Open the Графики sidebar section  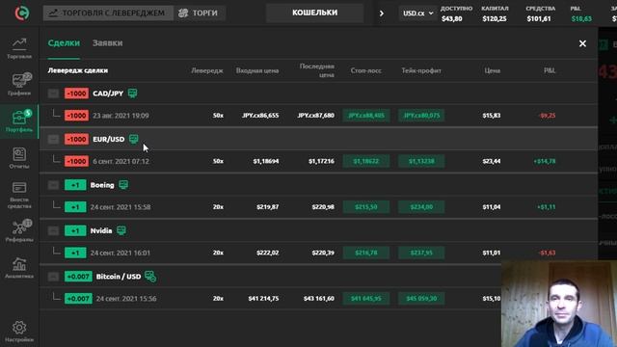[19, 84]
